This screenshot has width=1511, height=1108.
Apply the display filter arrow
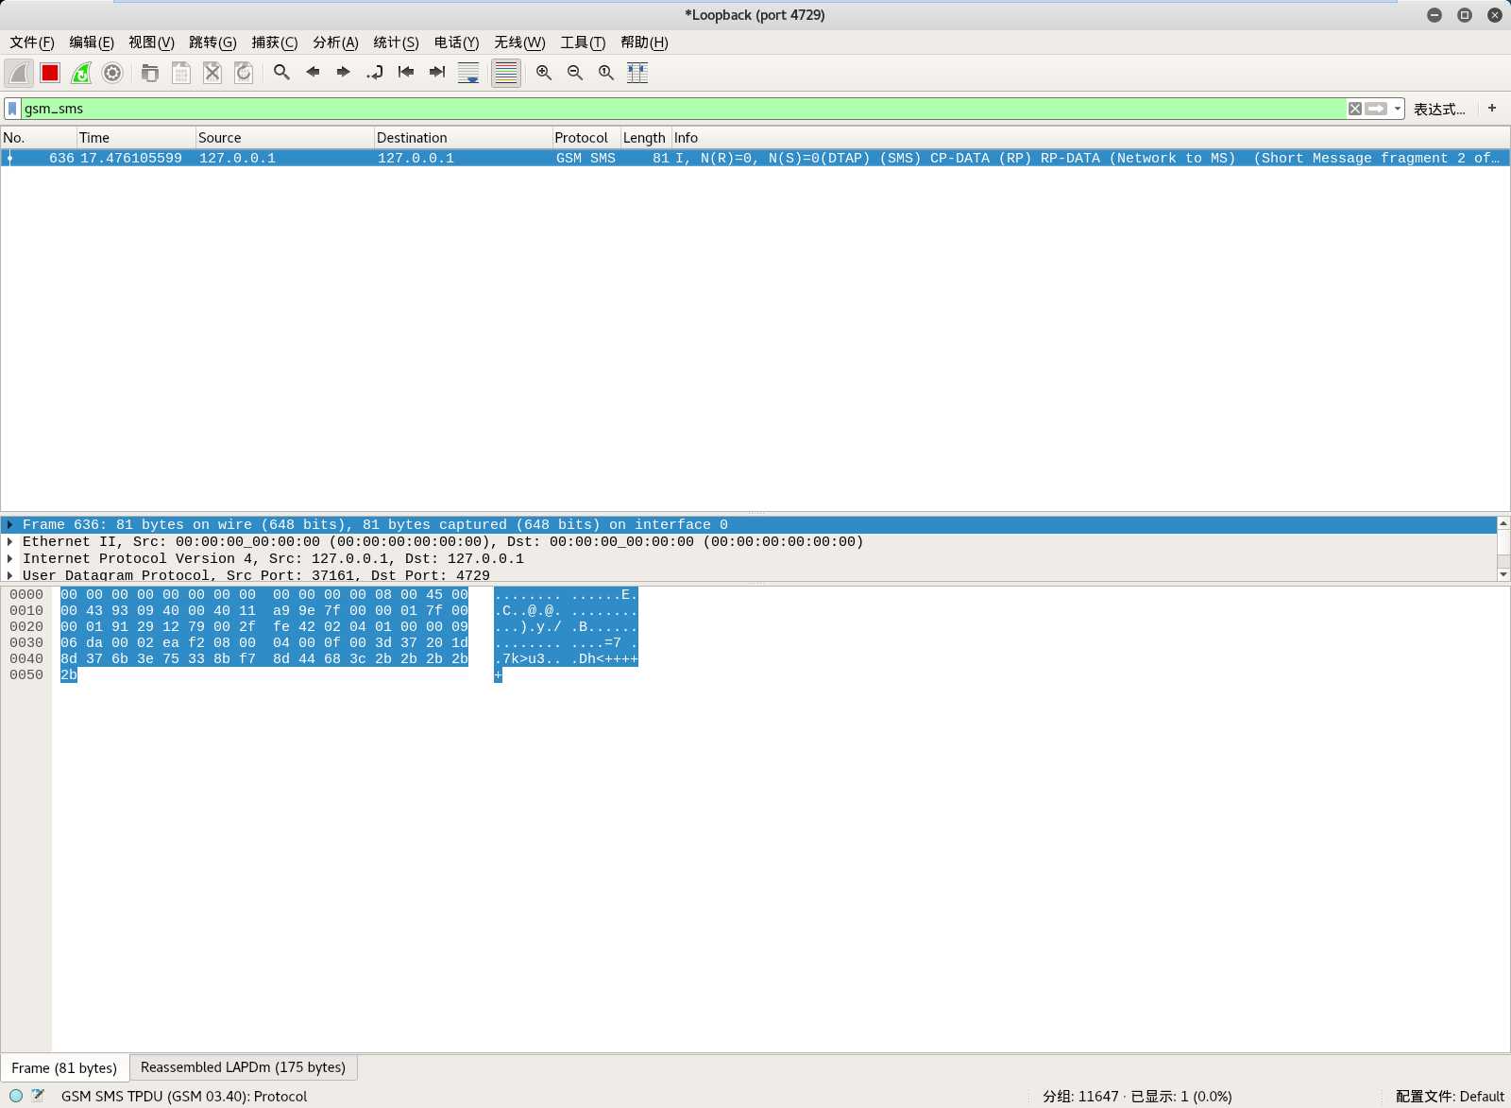(x=1377, y=109)
